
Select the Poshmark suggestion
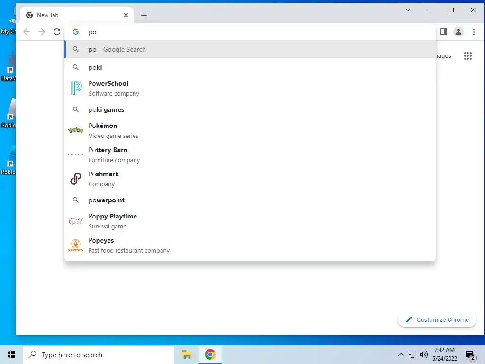[x=250, y=179]
